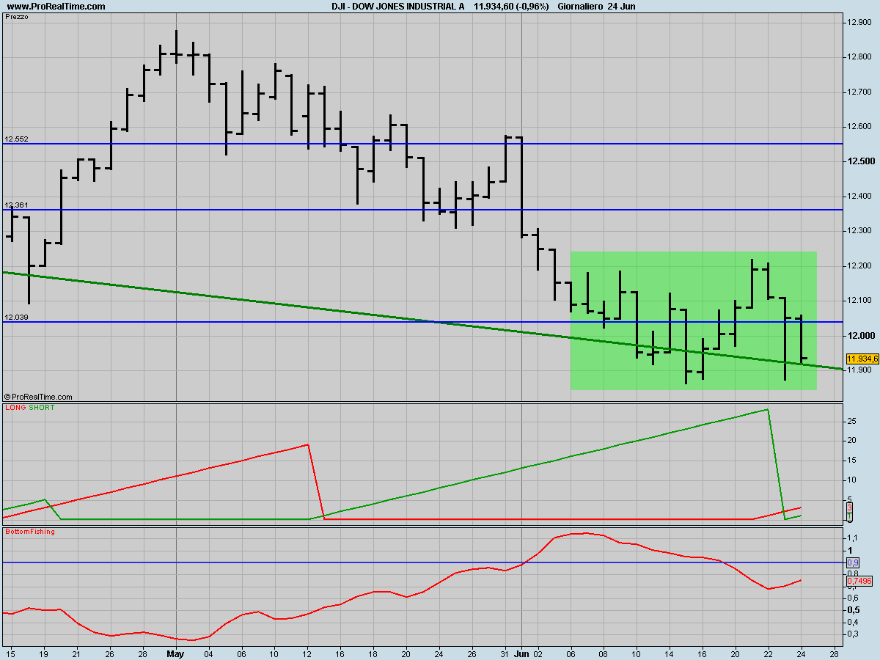Select the DJI - DOW JONES INDUSTRIAL A title
Screen dimensions: 880x660
click(x=398, y=7)
